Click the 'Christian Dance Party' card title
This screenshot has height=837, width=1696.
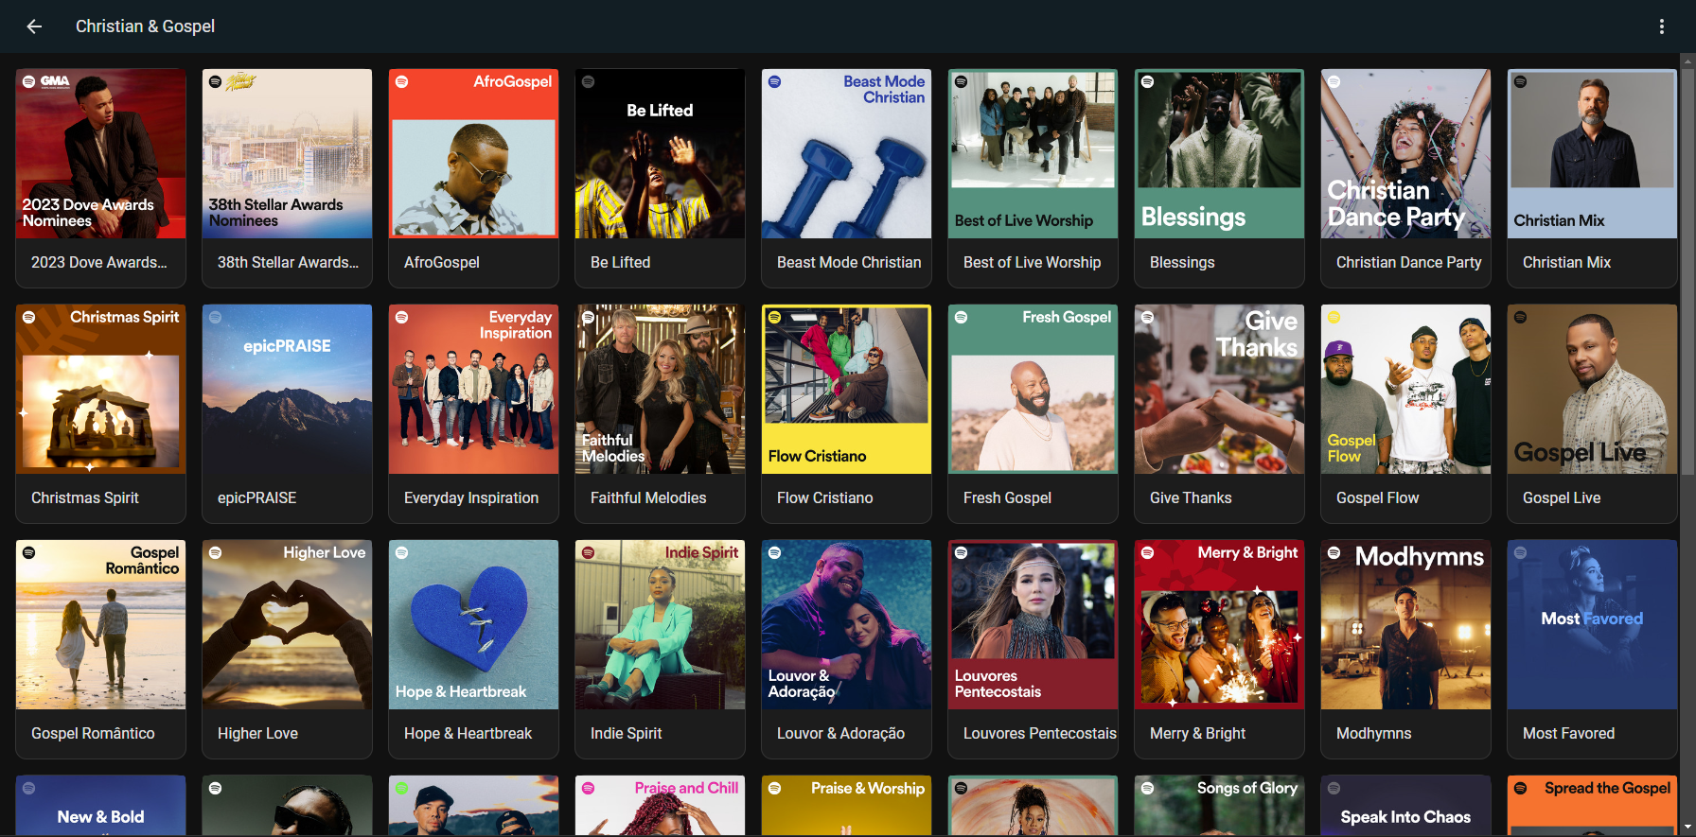(x=1408, y=262)
